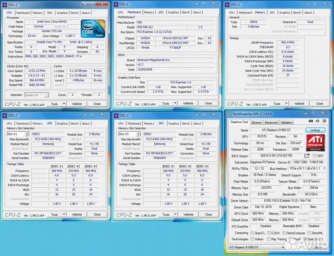
Task: Click Validate in the Slot #1 window
Action: 77,214
